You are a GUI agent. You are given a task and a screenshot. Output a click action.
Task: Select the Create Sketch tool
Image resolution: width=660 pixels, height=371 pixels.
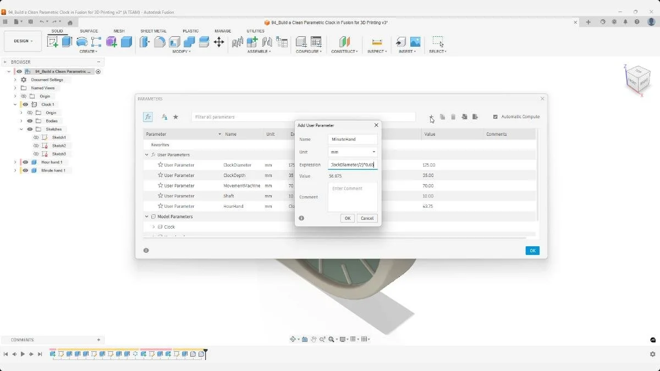[x=54, y=42]
